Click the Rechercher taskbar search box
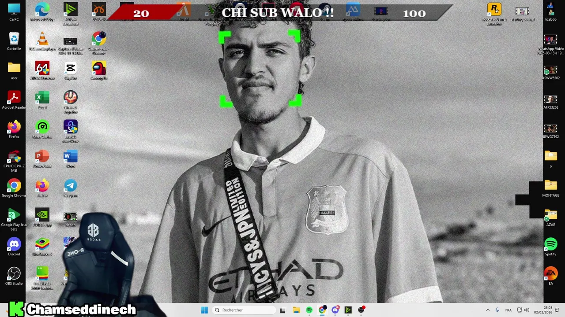565x317 pixels. click(x=245, y=310)
